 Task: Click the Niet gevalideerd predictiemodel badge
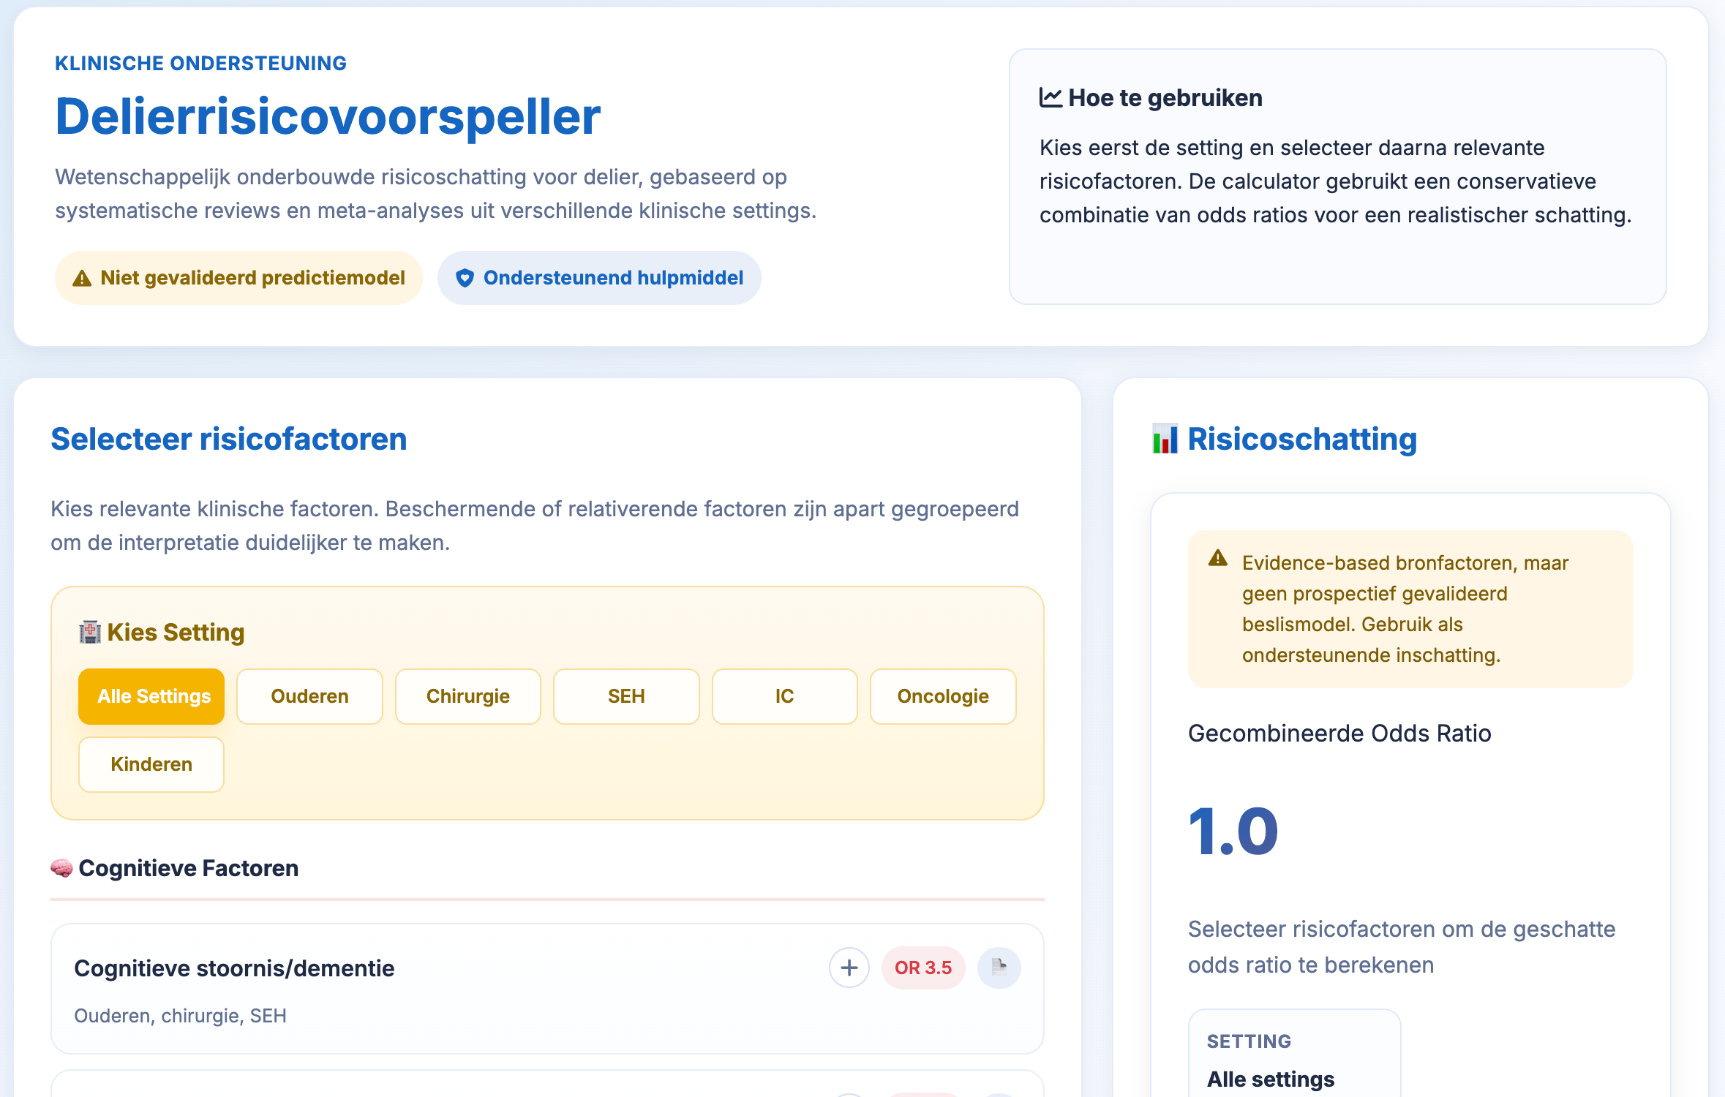tap(238, 278)
